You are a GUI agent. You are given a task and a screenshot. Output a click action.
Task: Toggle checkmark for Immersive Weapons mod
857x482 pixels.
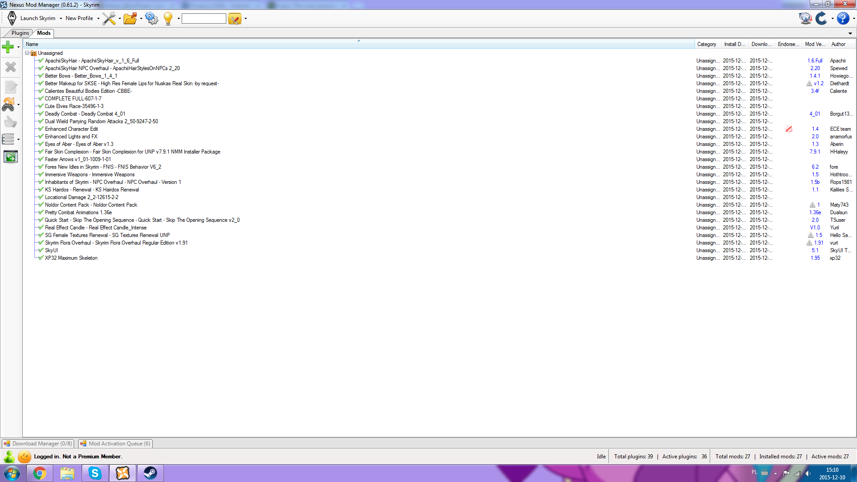click(x=41, y=175)
